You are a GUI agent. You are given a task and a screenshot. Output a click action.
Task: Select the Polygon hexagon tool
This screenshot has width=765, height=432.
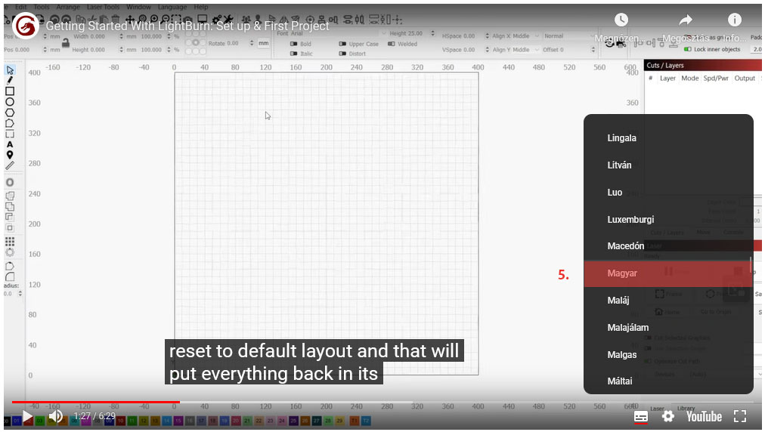(x=10, y=113)
